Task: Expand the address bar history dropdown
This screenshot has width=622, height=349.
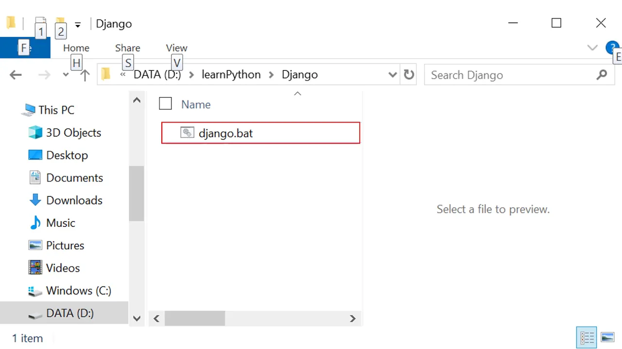Action: pos(393,75)
